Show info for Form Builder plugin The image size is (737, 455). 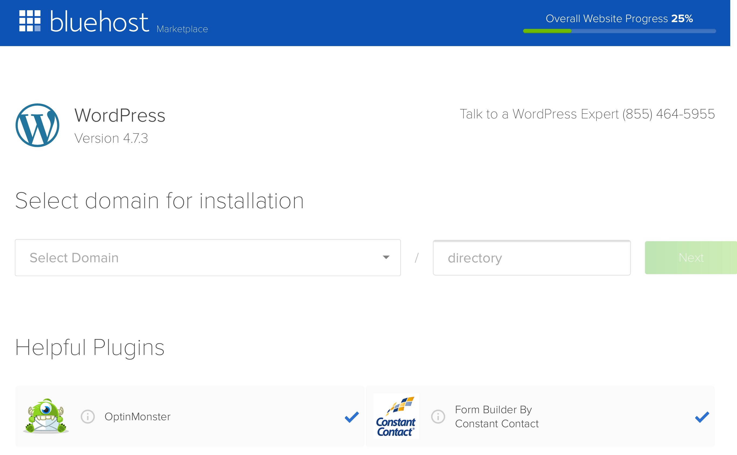(438, 416)
